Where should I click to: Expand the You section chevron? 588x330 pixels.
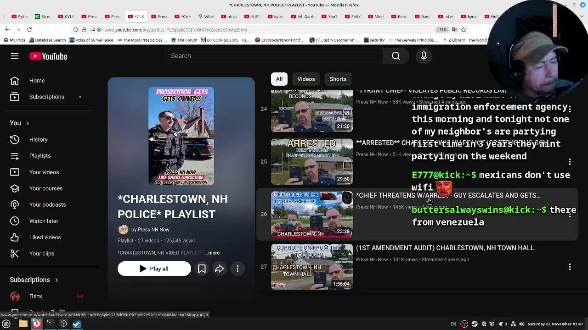(27, 123)
